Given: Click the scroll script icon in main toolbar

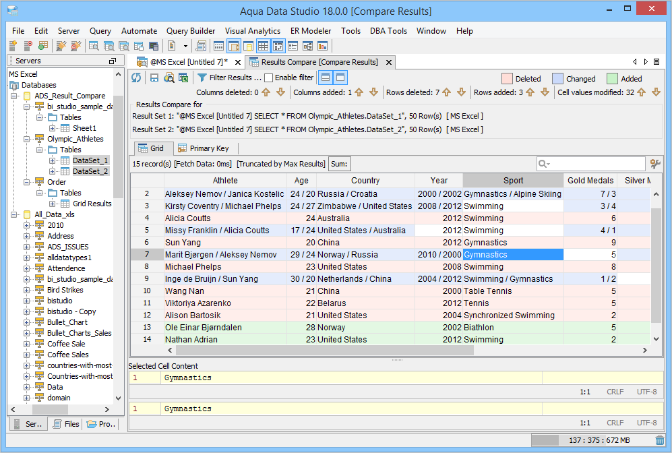Looking at the screenshot, I should click(201, 46).
